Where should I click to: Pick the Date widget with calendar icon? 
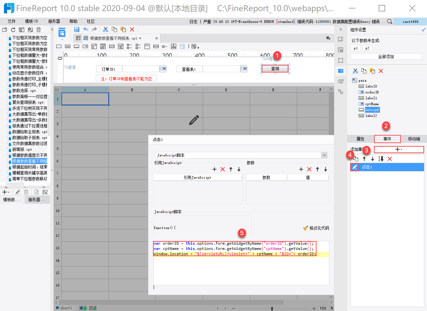click(103, 46)
